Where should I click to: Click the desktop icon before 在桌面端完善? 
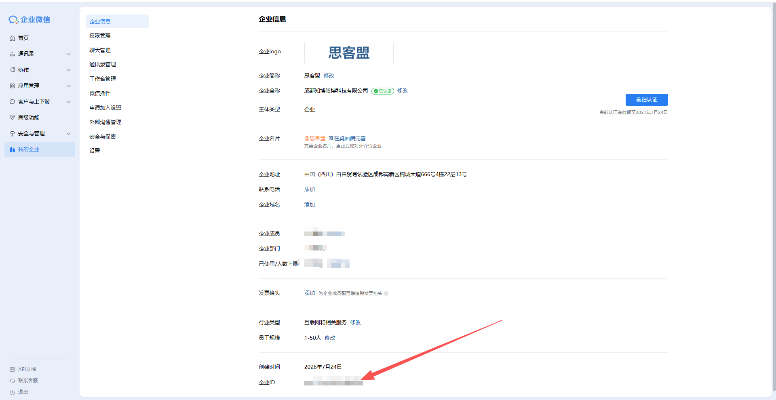coord(331,138)
